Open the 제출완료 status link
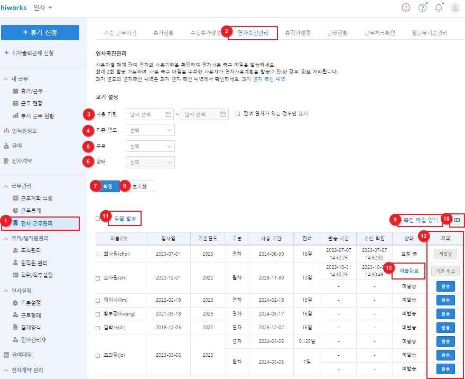 tap(409, 271)
